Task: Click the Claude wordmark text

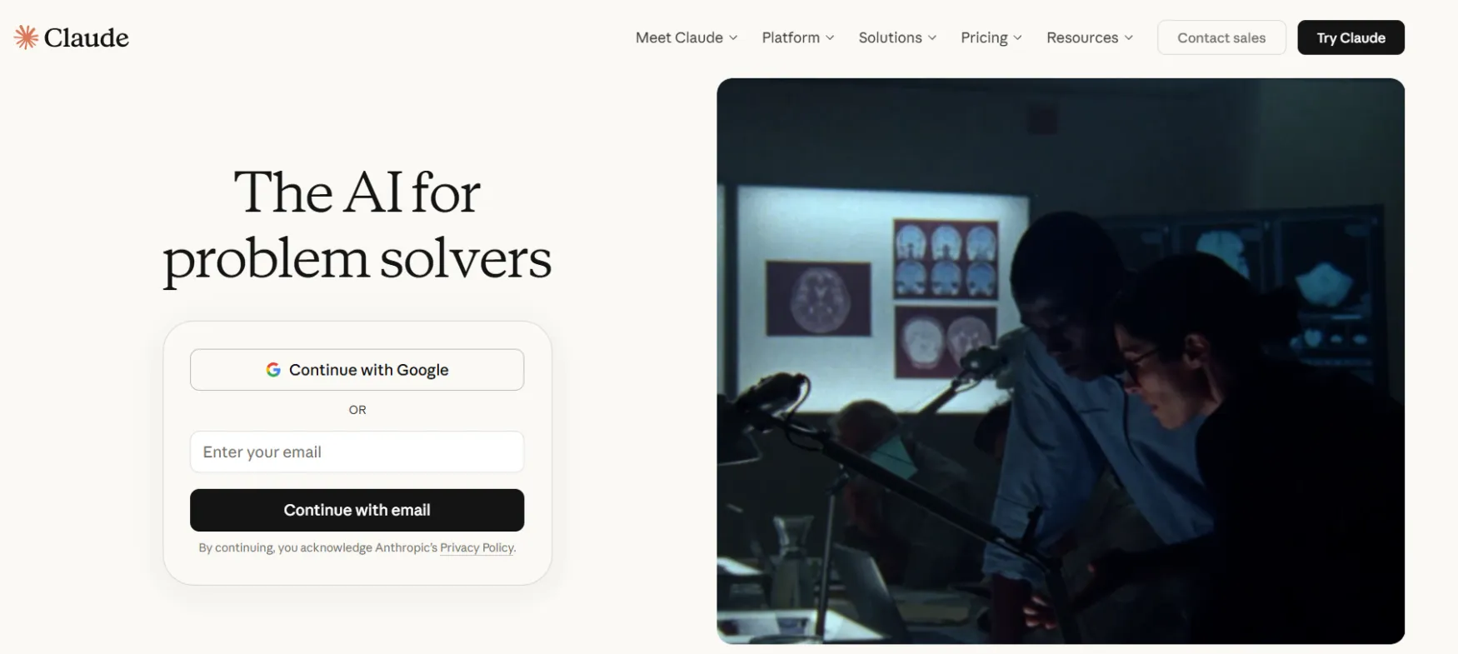Action: pyautogui.click(x=87, y=37)
